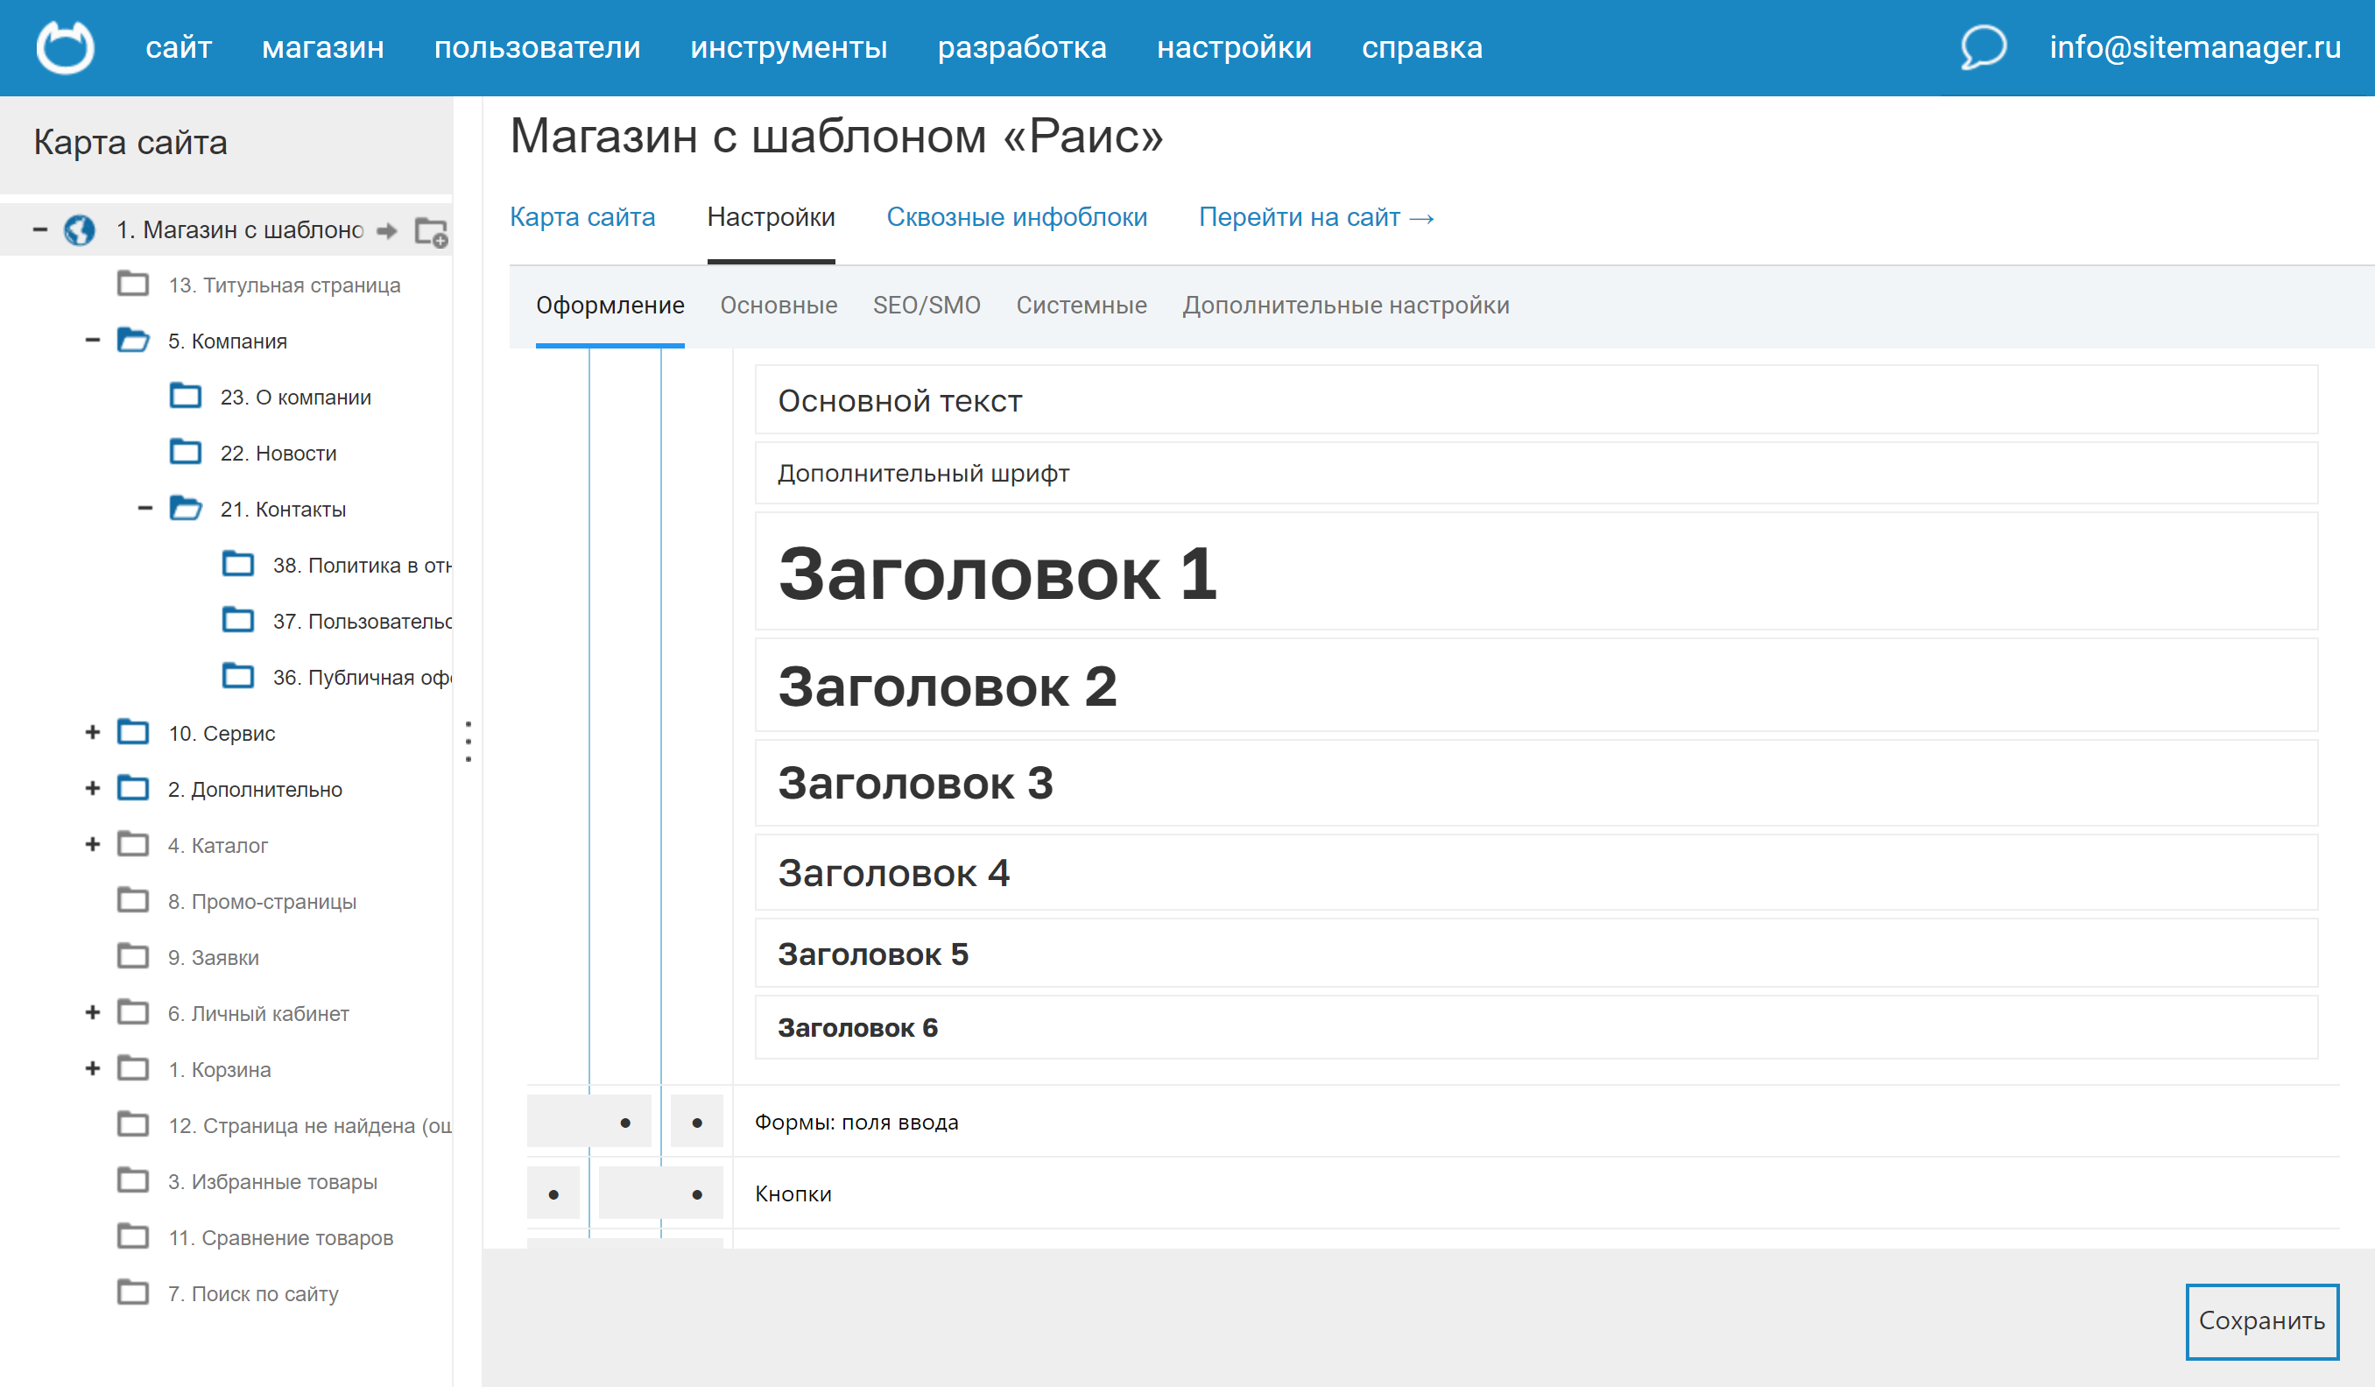2375x1387 pixels.
Task: Select the middle dot toggle for «Формы: поля ввода»
Action: pos(625,1123)
